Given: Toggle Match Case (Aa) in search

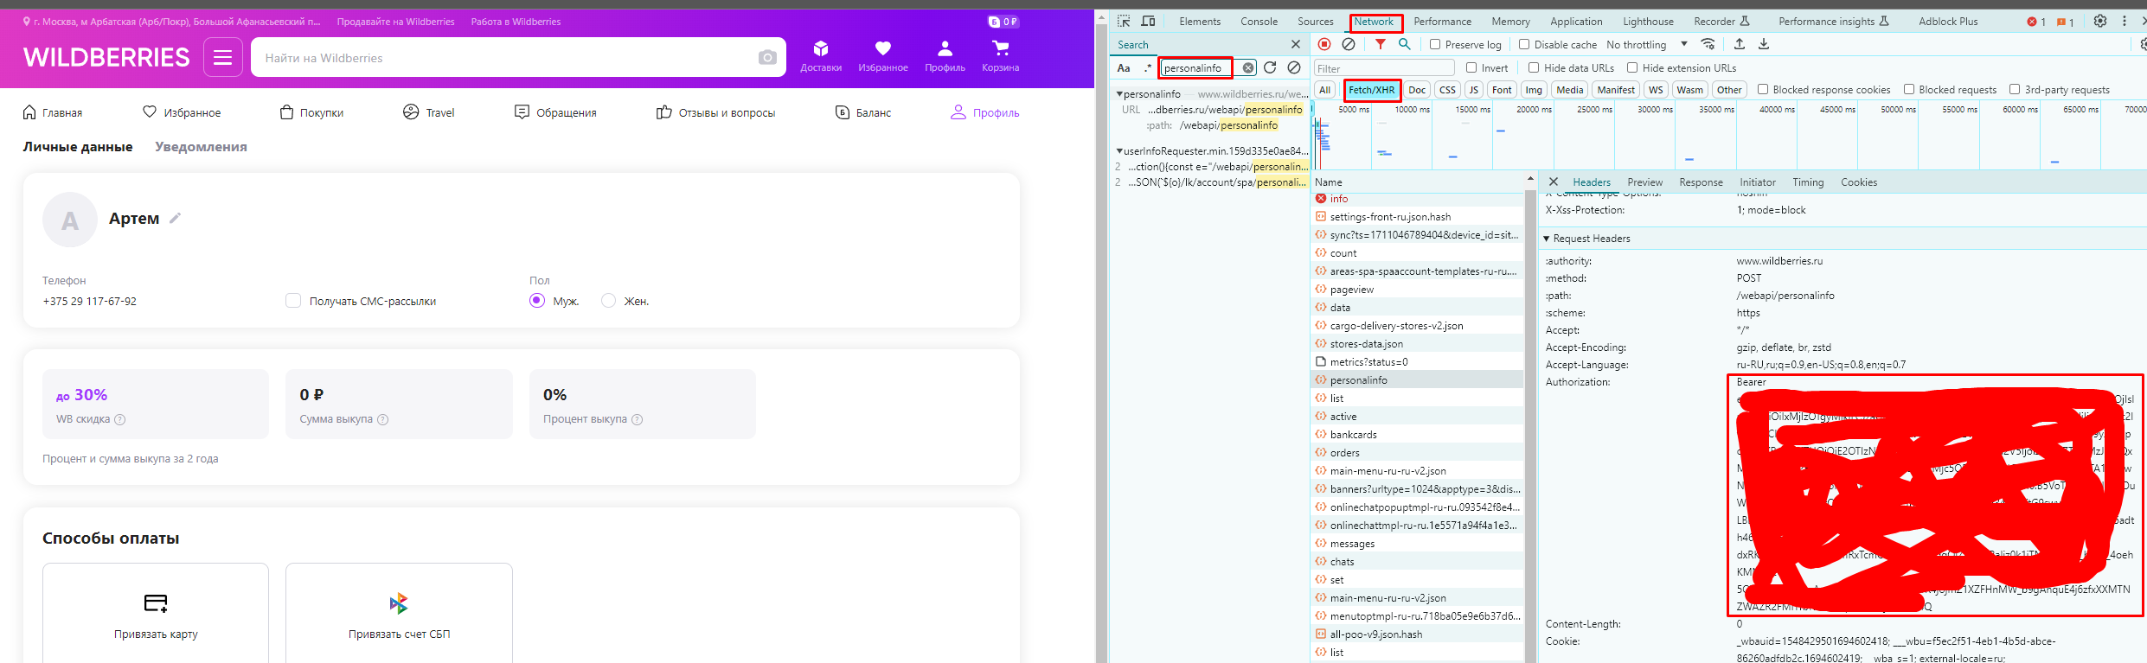Looking at the screenshot, I should pos(1124,67).
